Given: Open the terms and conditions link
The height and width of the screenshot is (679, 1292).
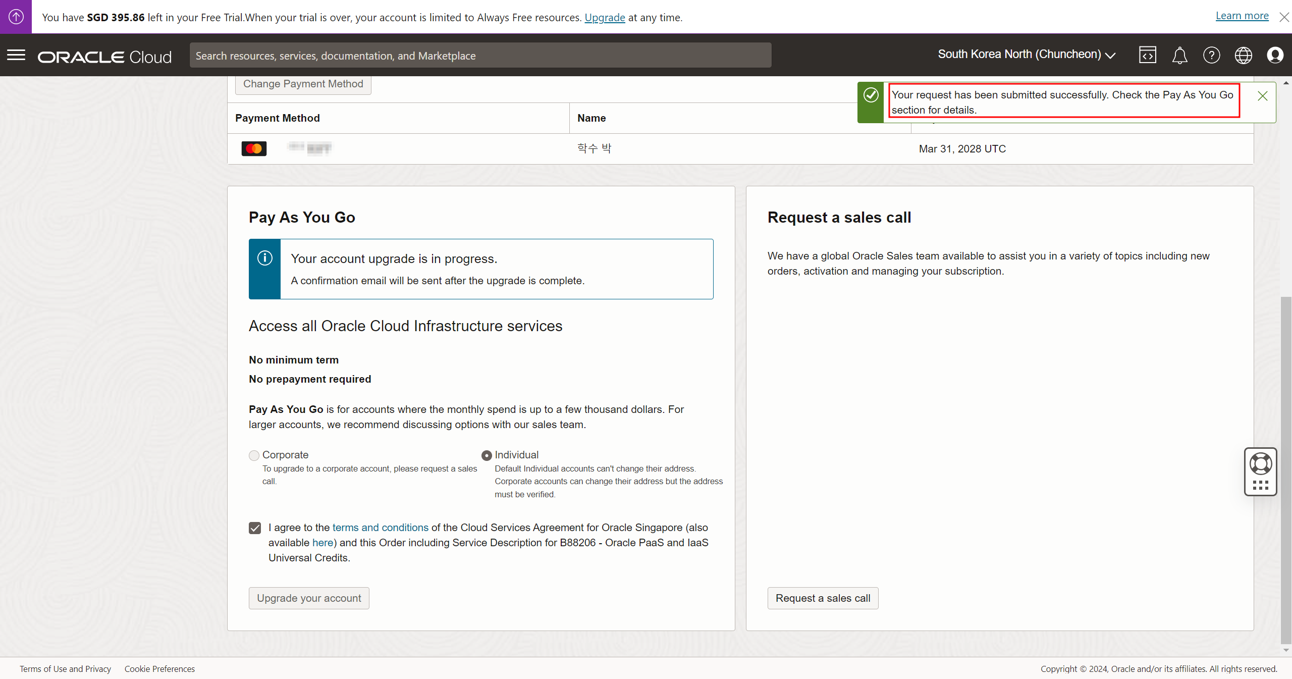Looking at the screenshot, I should 380,528.
